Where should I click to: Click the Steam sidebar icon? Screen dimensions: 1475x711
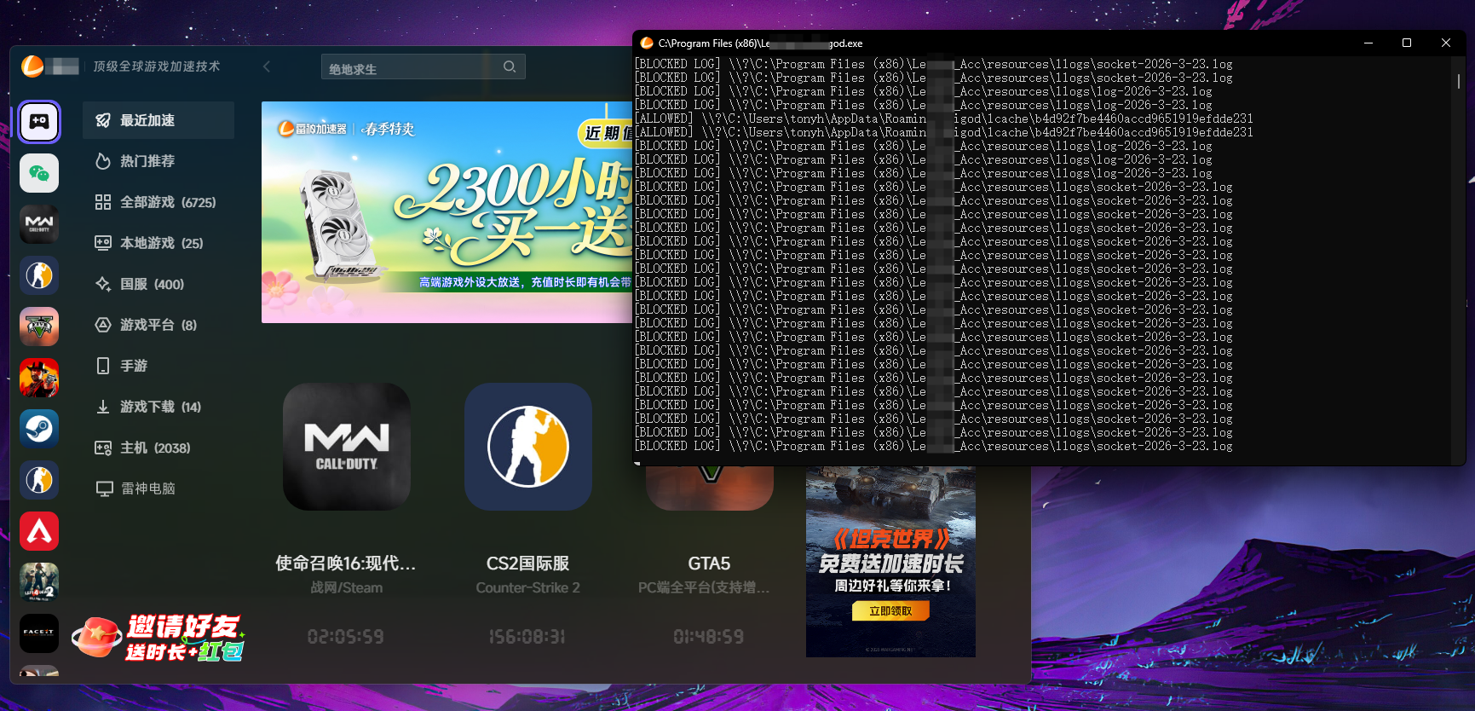39,429
